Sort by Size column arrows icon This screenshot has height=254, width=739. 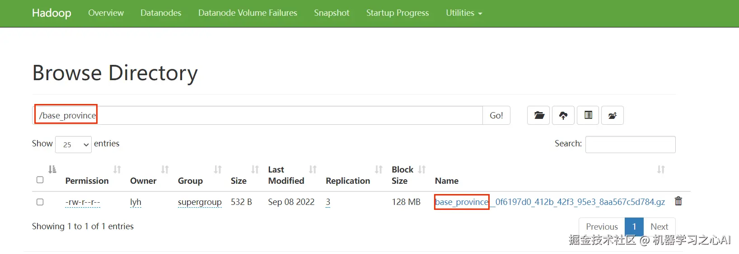point(255,169)
